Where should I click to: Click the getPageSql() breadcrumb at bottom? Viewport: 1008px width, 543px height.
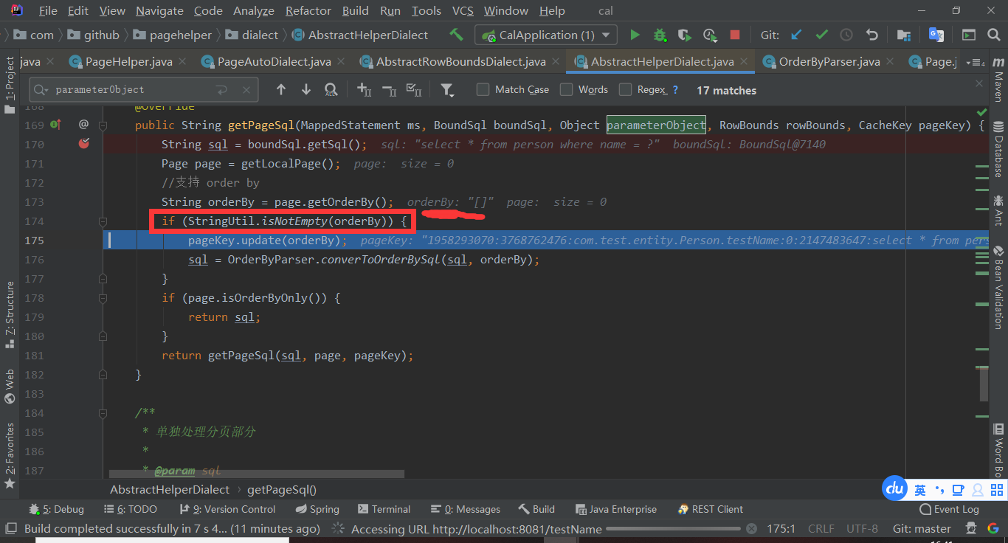pos(282,489)
